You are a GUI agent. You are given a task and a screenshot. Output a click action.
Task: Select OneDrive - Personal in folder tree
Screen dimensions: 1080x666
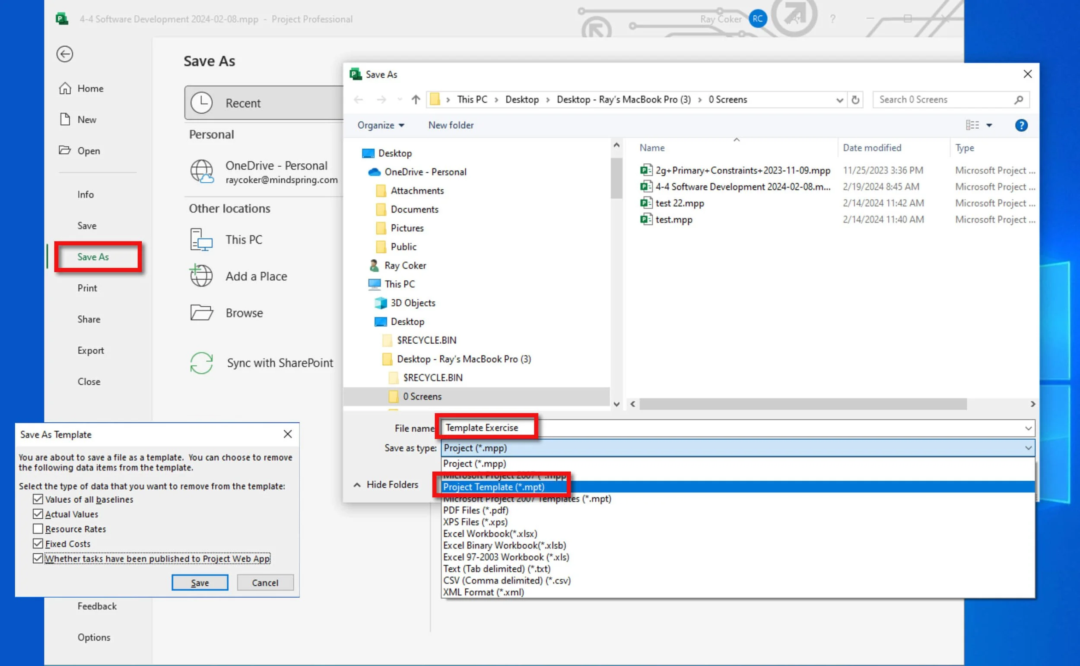pos(418,172)
